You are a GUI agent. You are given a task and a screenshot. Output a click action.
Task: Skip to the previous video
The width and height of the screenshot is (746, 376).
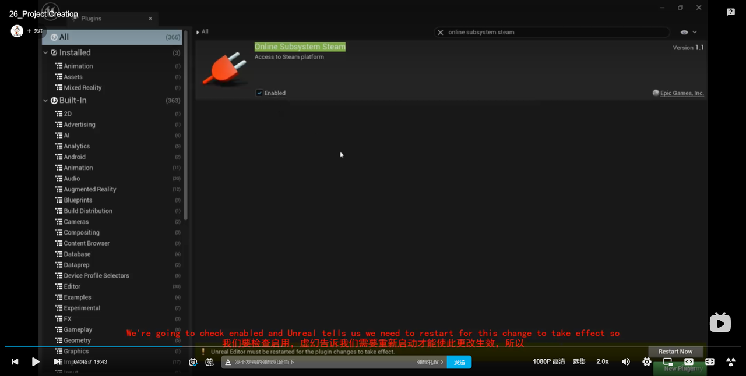coord(15,361)
